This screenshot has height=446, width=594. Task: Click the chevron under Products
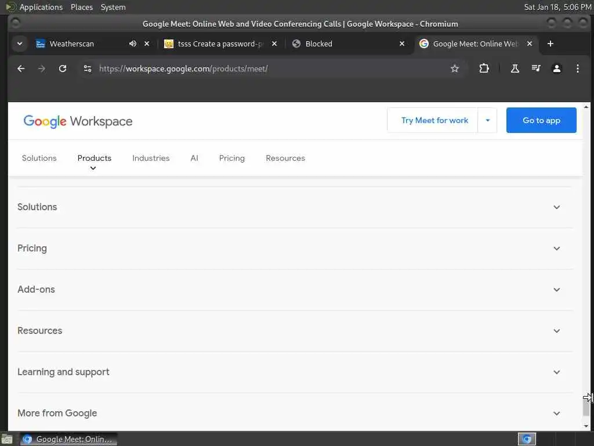tap(93, 168)
